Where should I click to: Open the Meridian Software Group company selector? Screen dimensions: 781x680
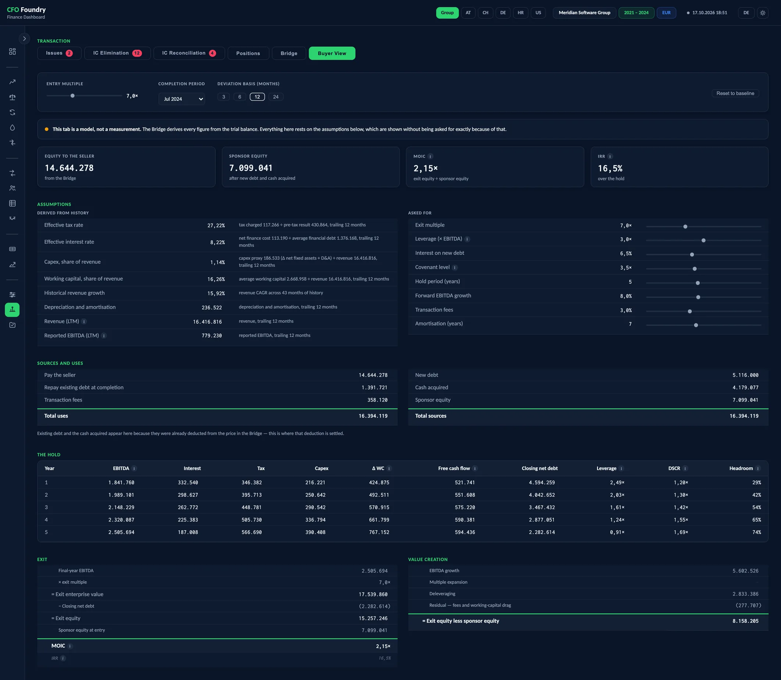tap(584, 13)
